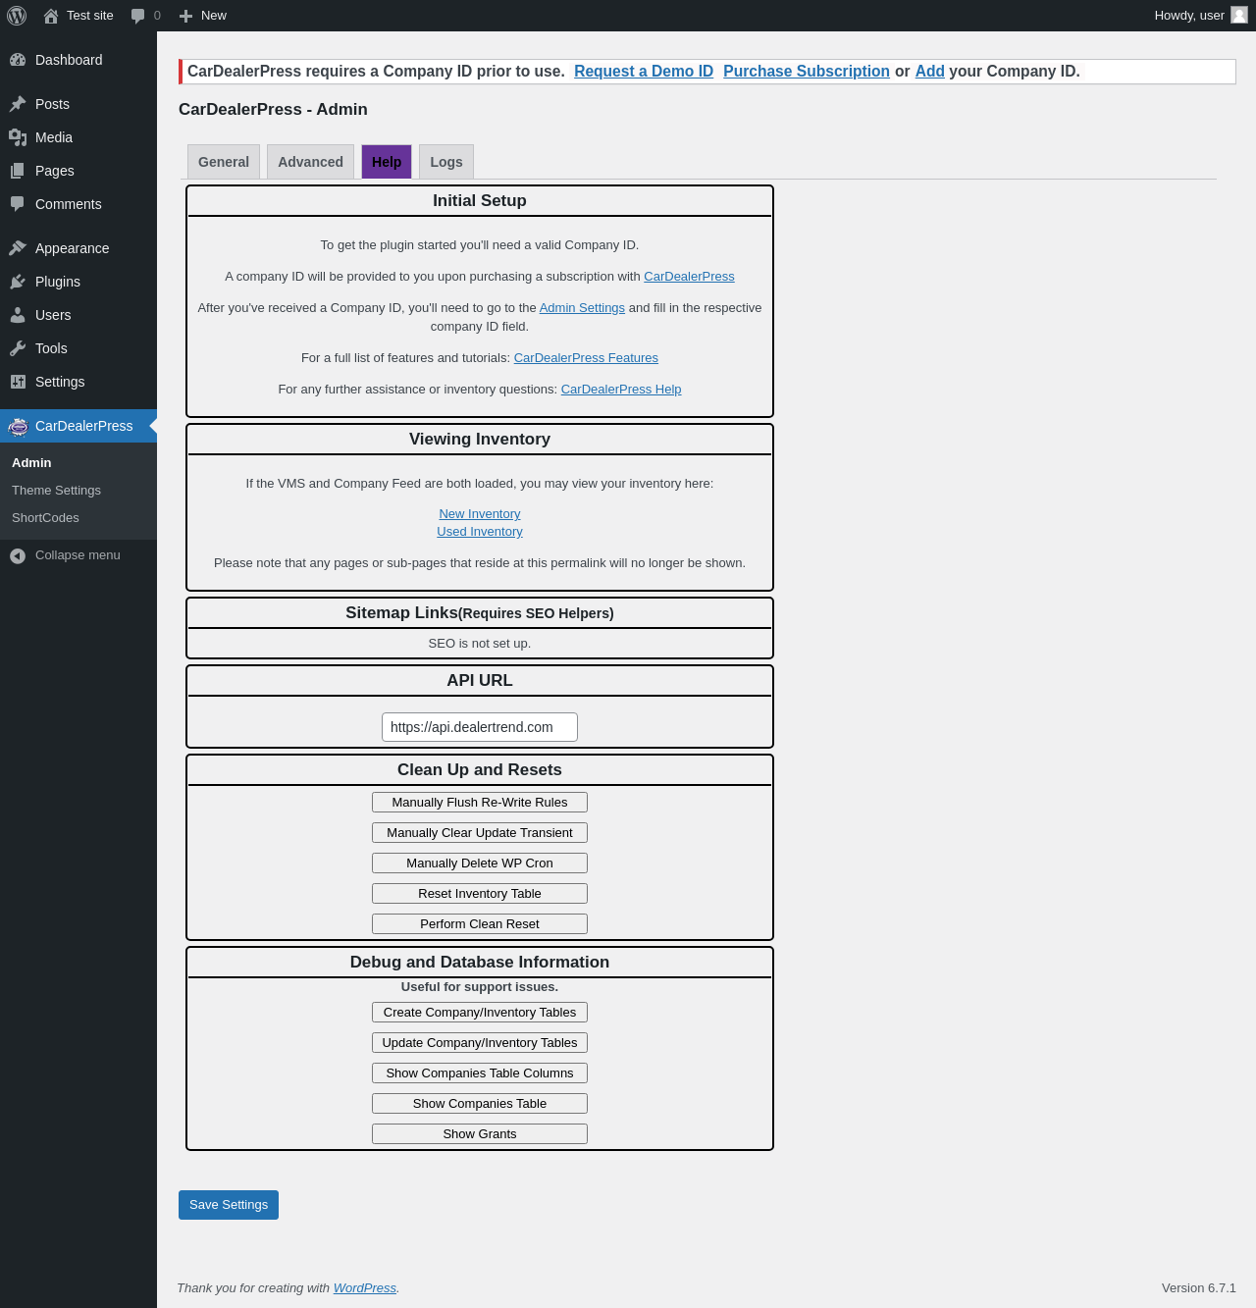Click Reset Inventory Table button
The image size is (1256, 1308).
click(x=480, y=894)
